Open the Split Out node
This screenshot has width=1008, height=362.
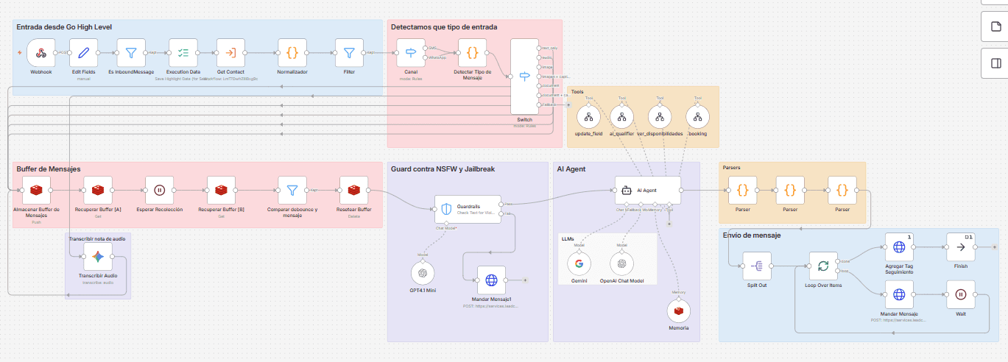757,266
